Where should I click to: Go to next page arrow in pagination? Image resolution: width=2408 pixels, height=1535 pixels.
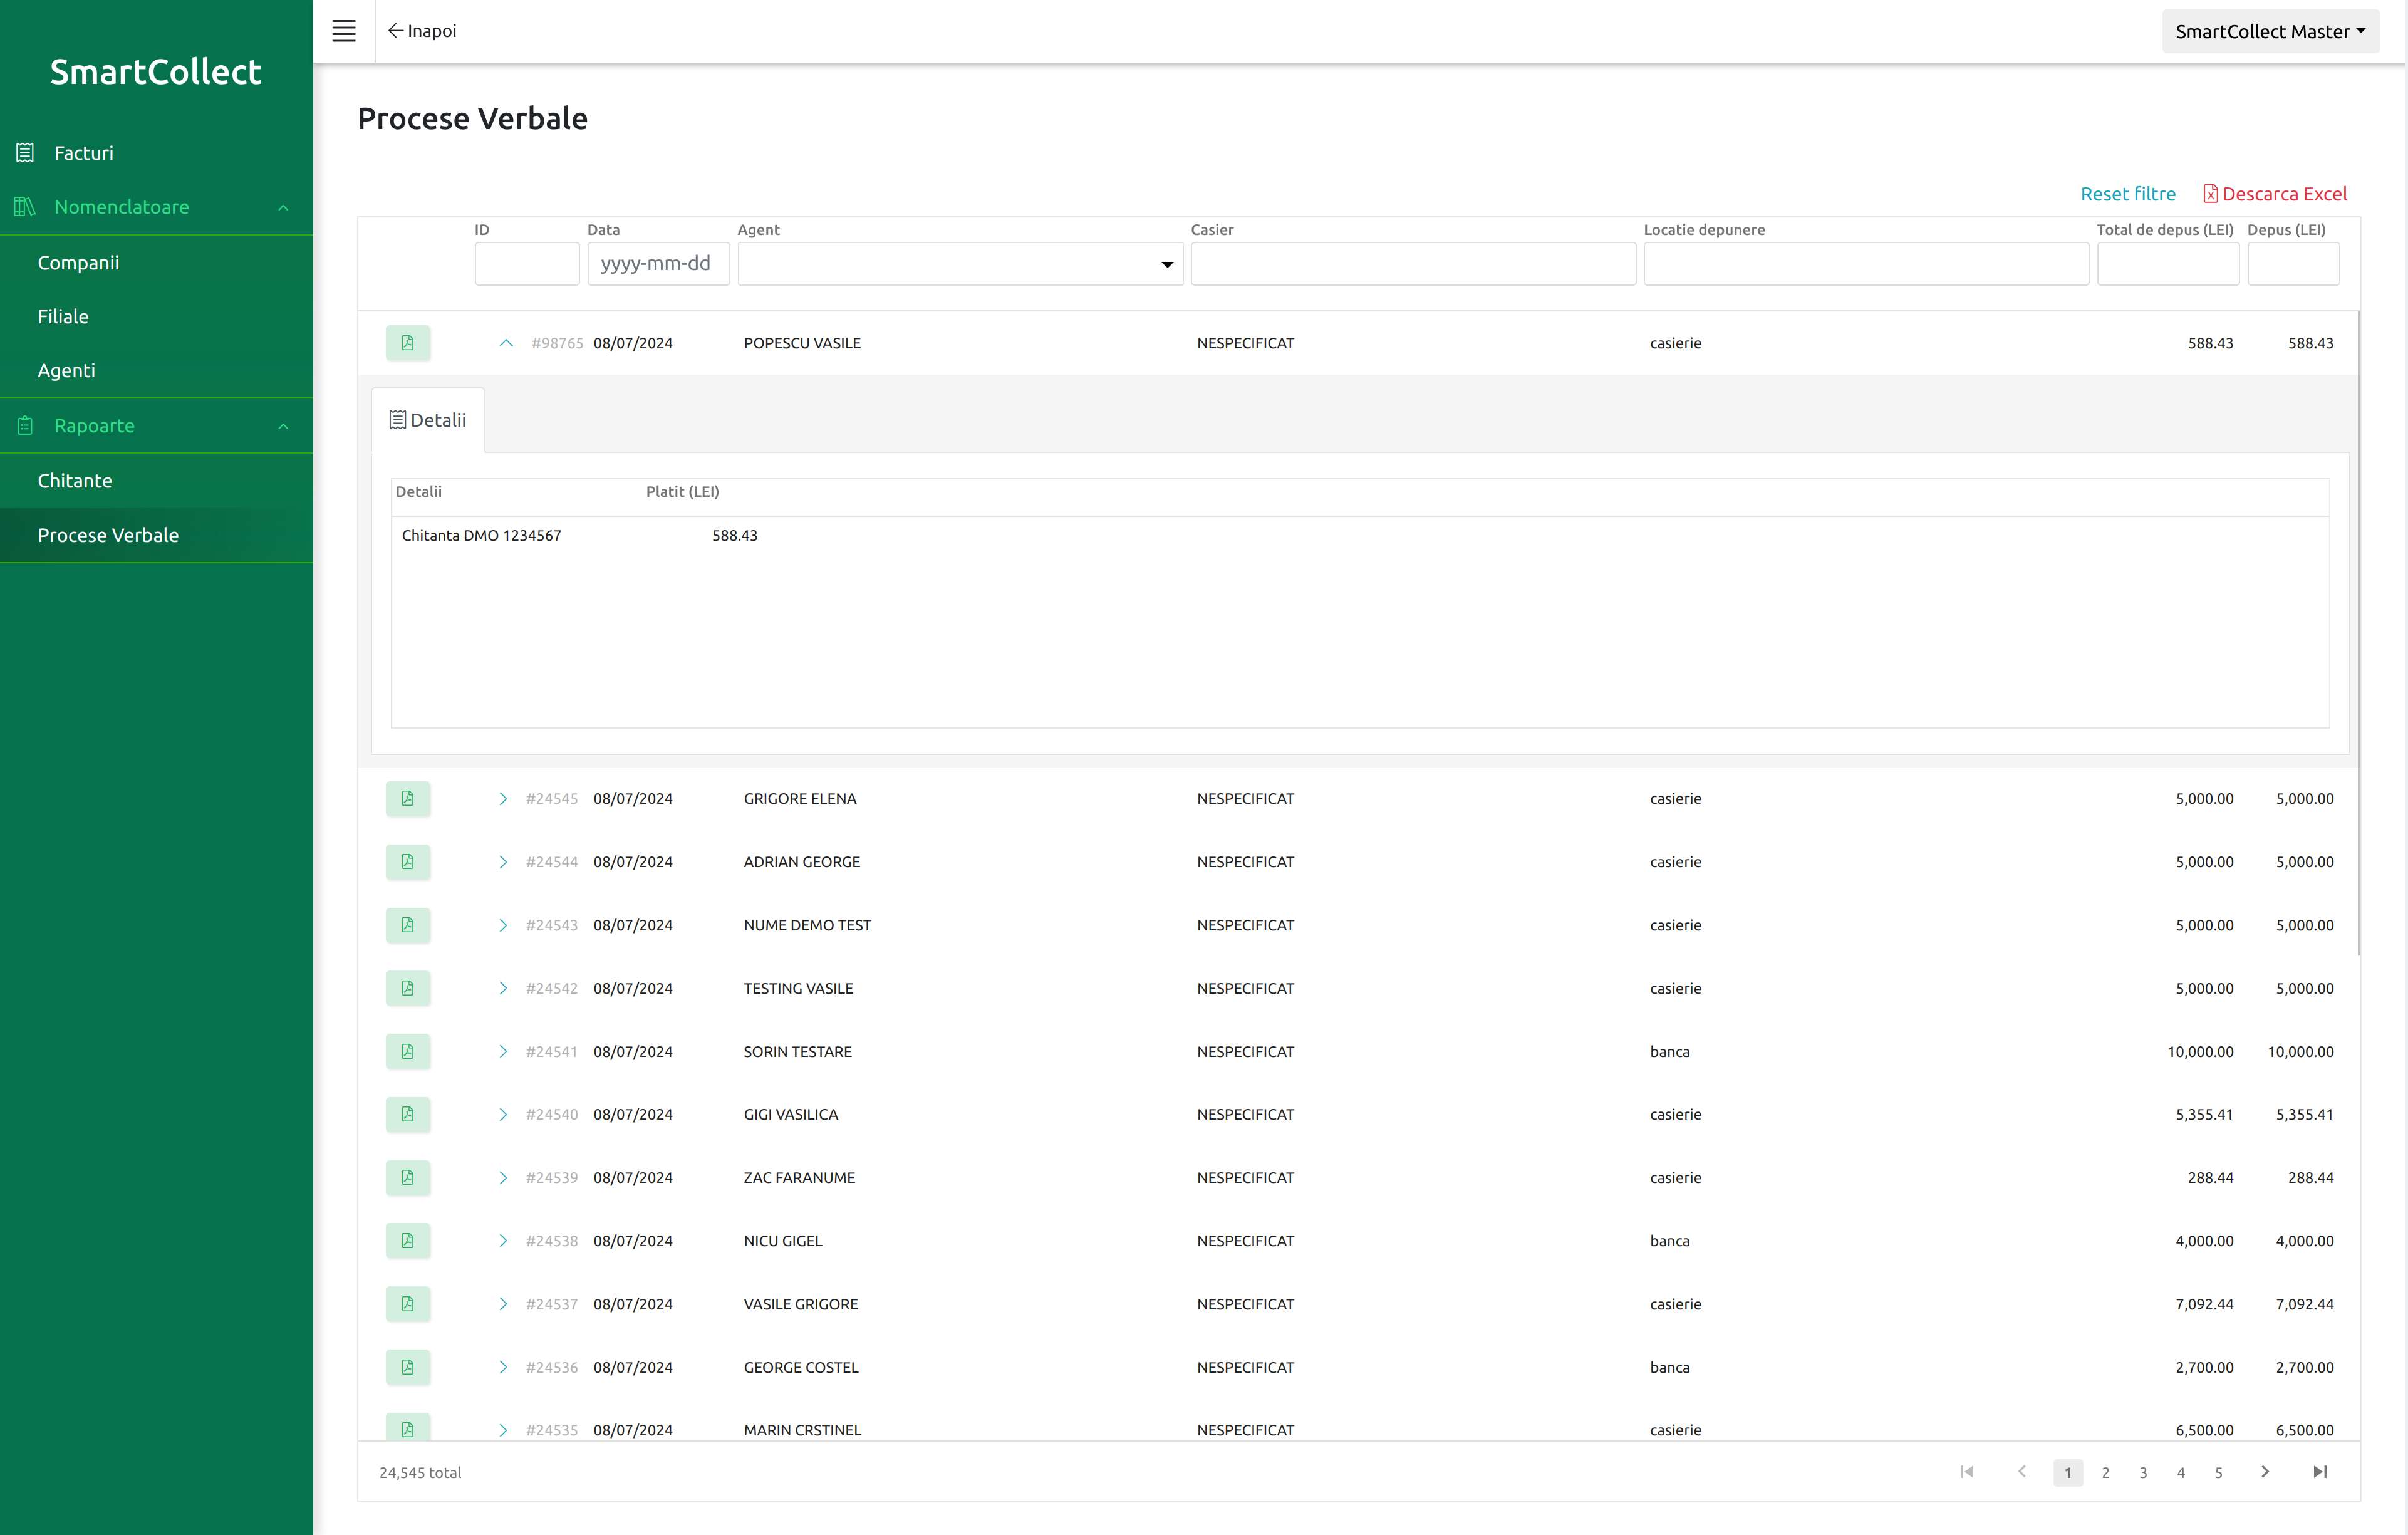click(2265, 1472)
